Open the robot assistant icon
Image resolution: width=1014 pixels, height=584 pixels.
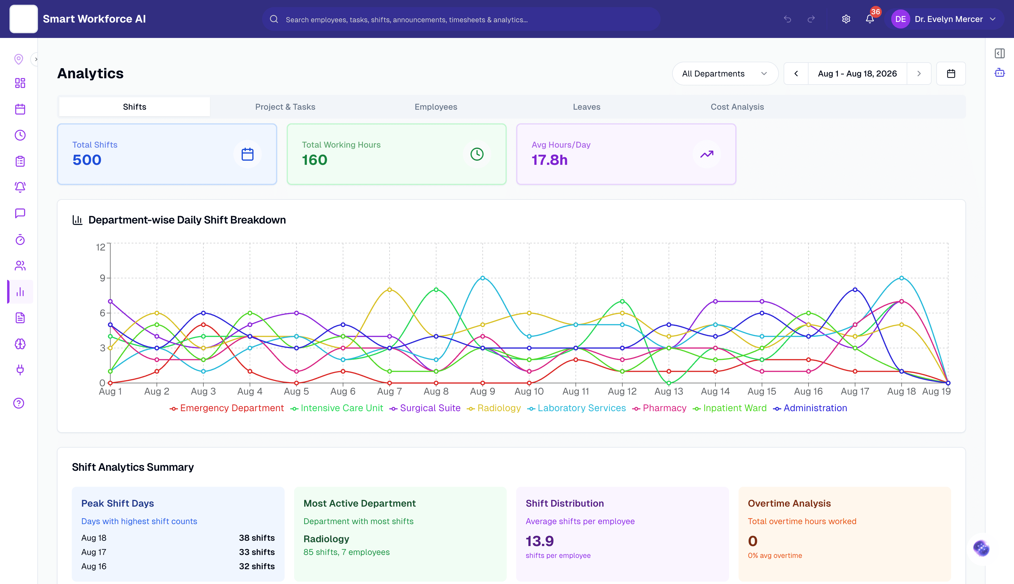999,73
